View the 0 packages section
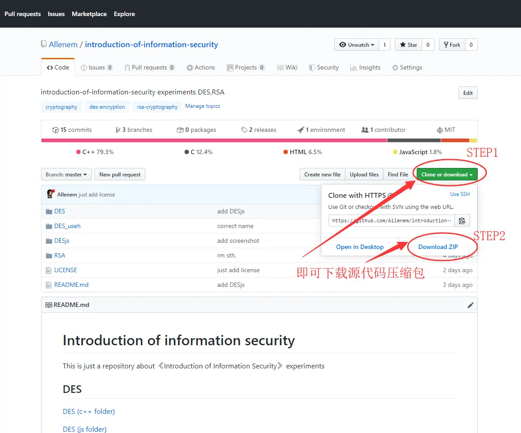This screenshot has width=521, height=433. [x=196, y=130]
